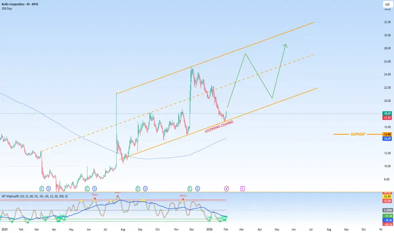
Task: Click the purple lightning event icon near Feb 2026
Action: [227, 189]
